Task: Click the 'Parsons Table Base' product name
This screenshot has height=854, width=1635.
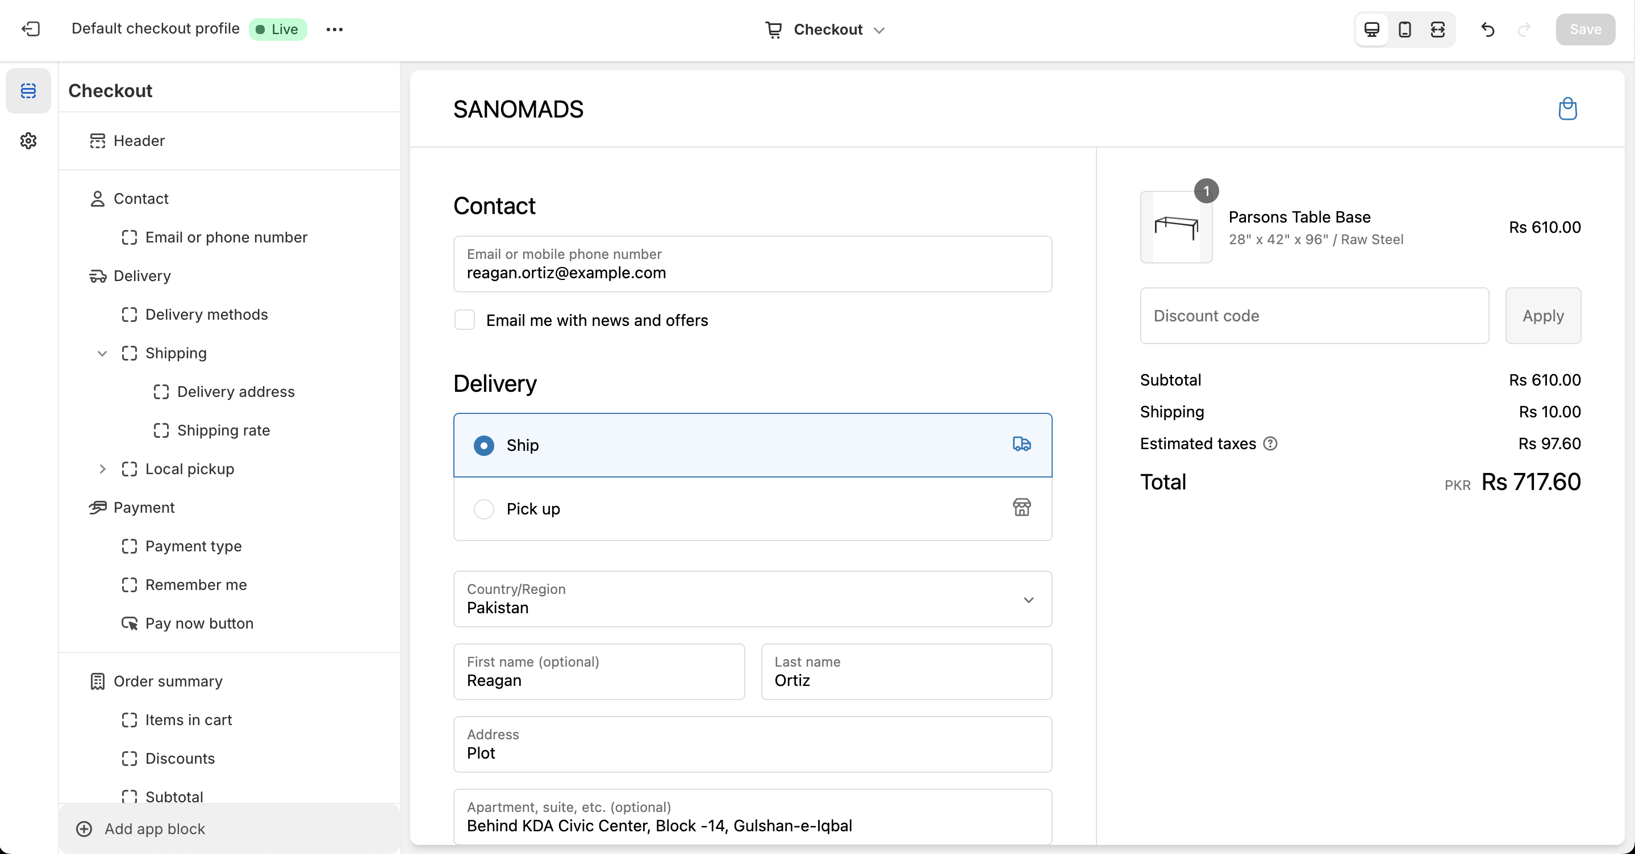Action: [x=1299, y=217]
